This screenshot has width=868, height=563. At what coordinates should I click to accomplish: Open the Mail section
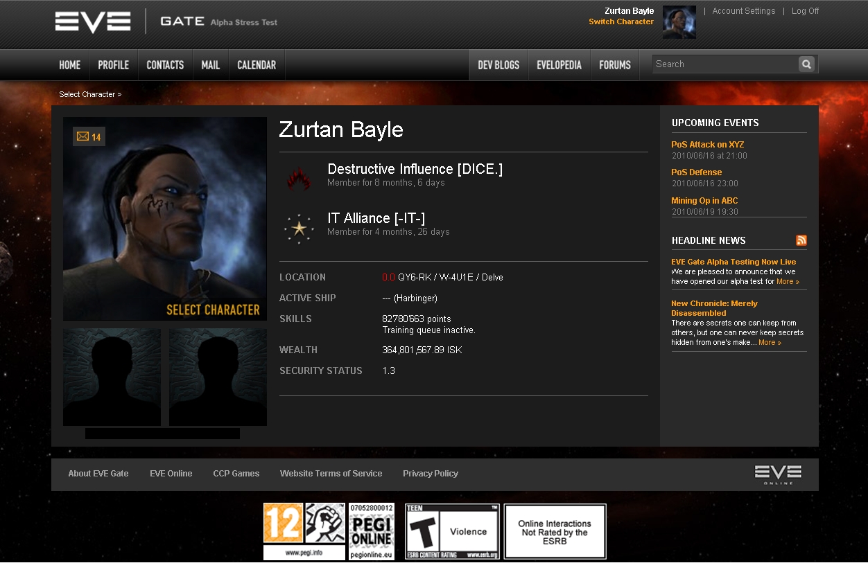(x=211, y=65)
